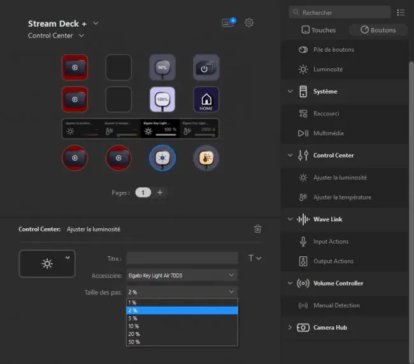The width and height of the screenshot is (414, 364).
Task: Select the 100% brightness key
Action: tap(162, 99)
